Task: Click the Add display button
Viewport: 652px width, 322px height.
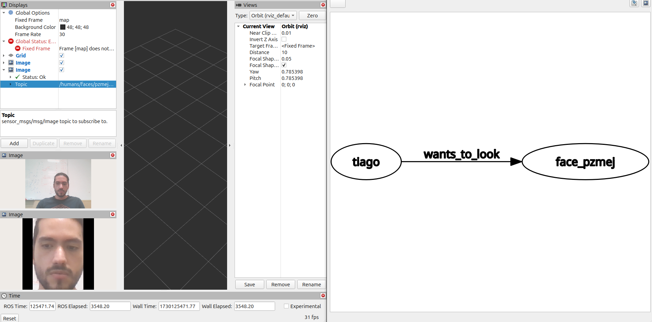Action: click(14, 143)
